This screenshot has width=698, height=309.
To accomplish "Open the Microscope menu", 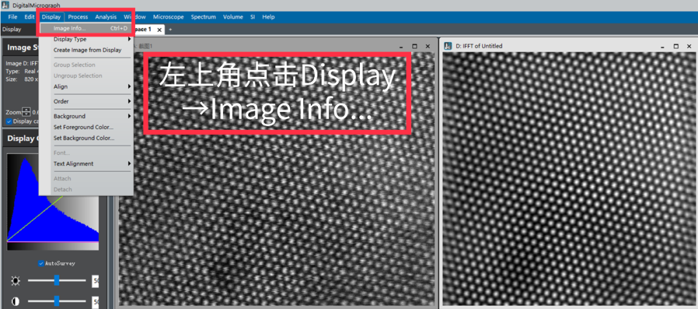I will 168,17.
